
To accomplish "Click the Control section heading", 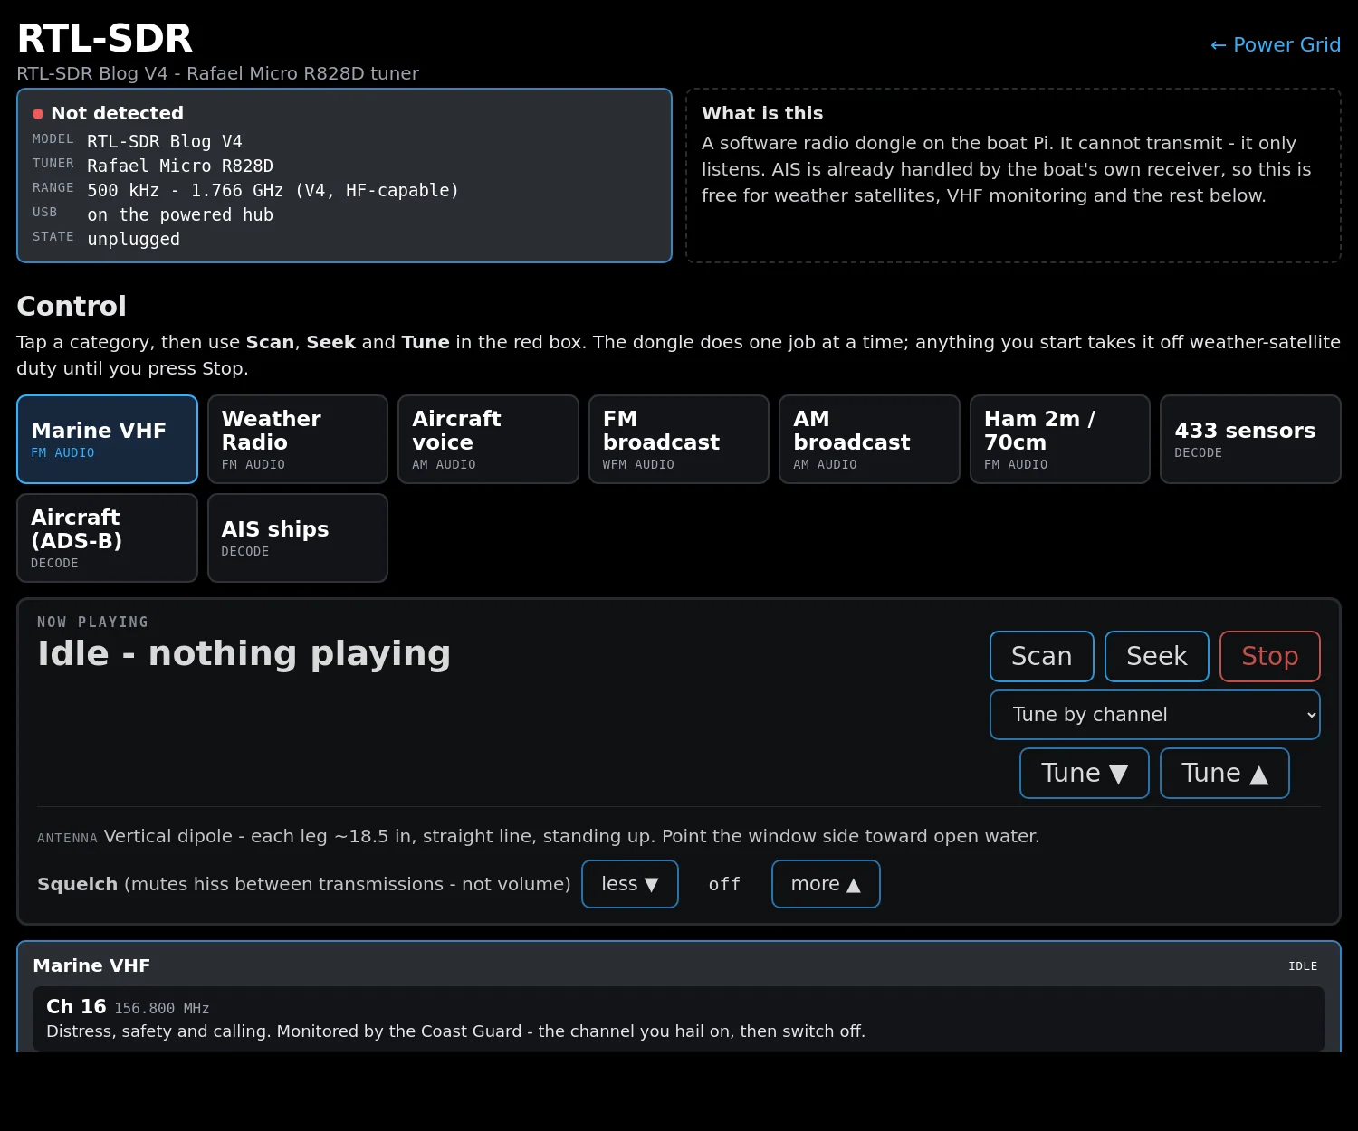I will [x=72, y=306].
